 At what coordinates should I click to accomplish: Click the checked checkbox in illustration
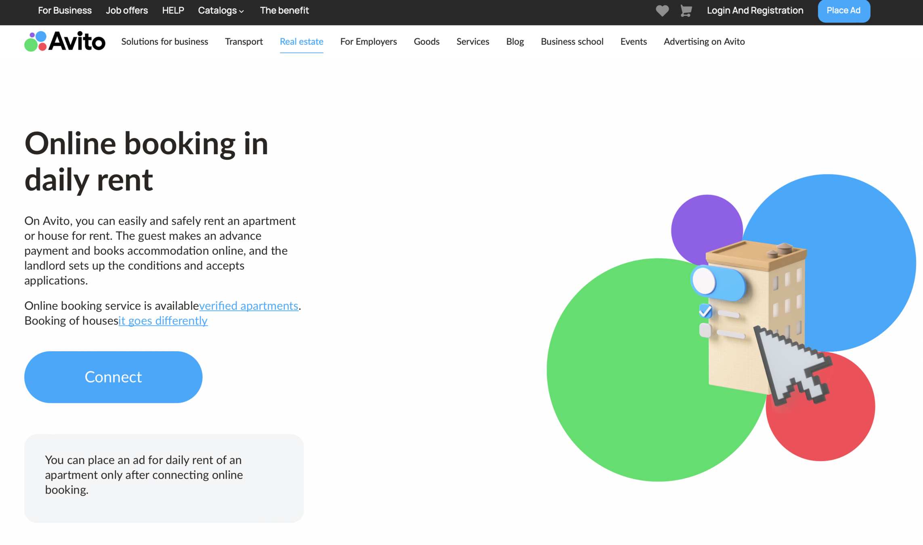705,311
